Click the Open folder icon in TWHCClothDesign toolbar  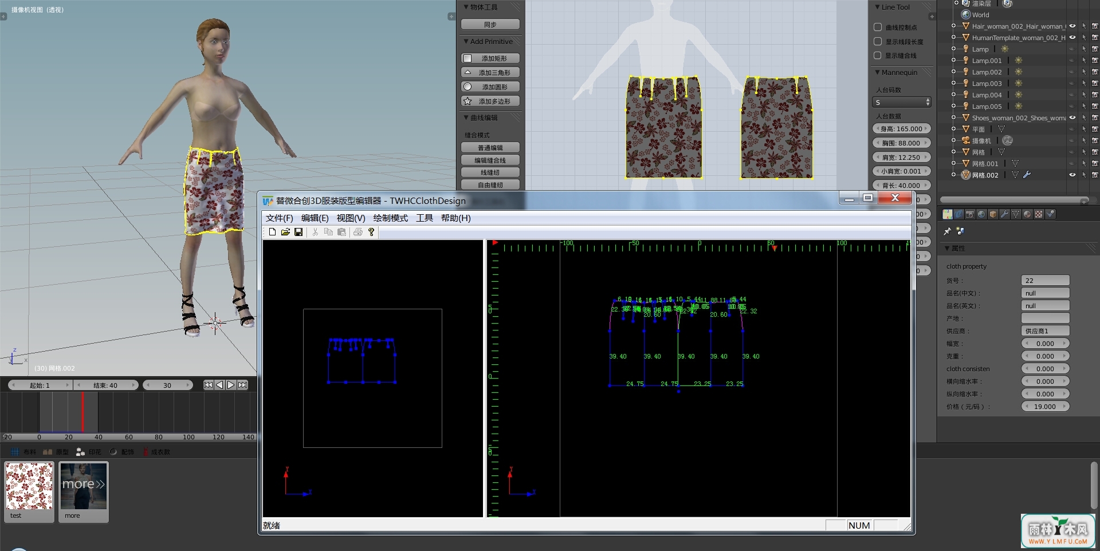coord(285,232)
